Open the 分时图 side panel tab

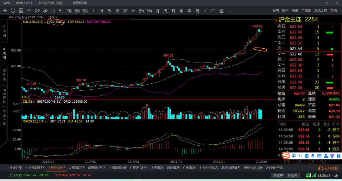point(4,31)
